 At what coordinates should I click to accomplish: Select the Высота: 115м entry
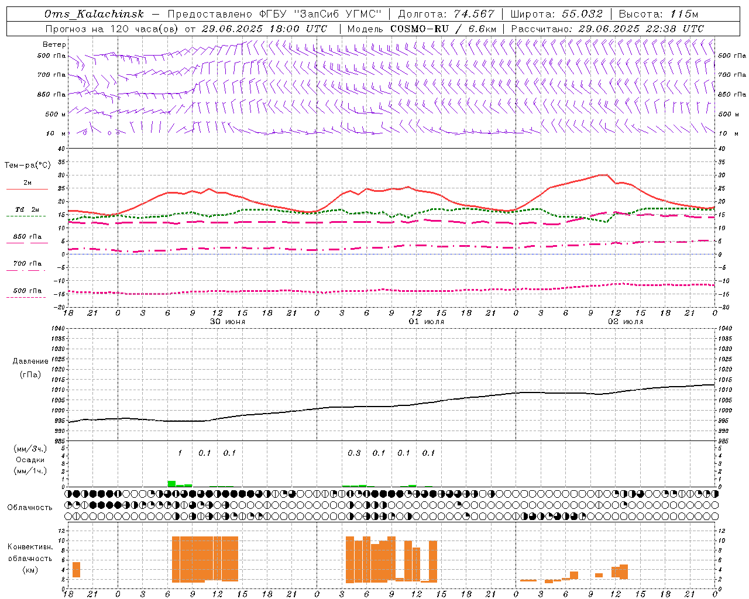point(658,14)
